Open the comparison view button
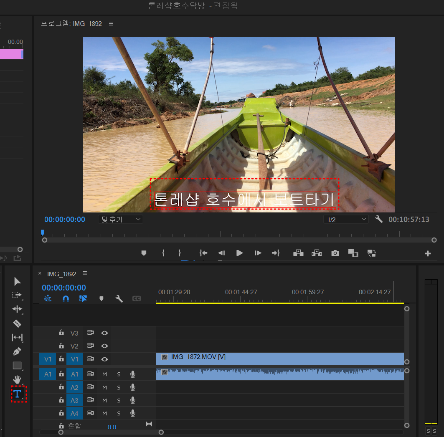 [x=353, y=253]
